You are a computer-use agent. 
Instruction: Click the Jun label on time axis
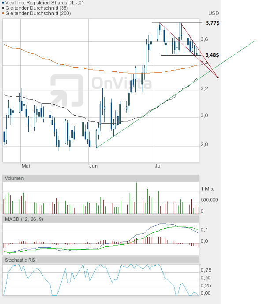93,166
